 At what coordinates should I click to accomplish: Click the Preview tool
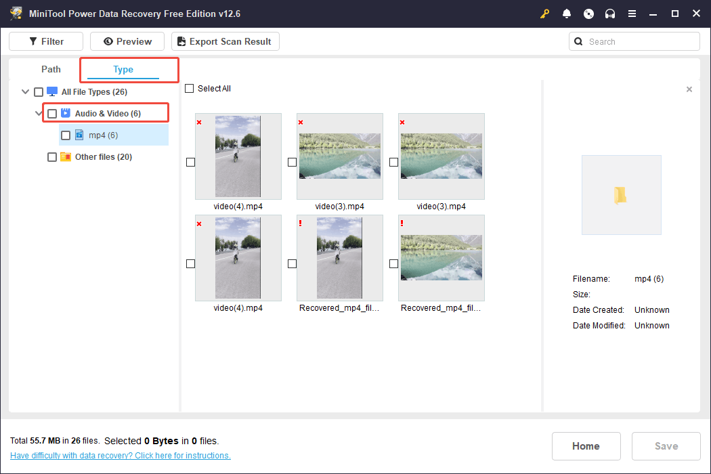(x=127, y=41)
